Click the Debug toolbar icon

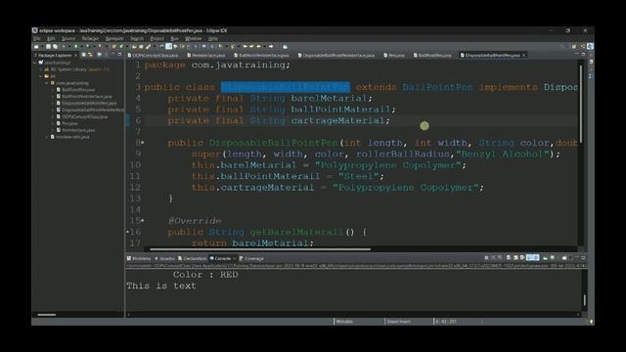(x=64, y=47)
